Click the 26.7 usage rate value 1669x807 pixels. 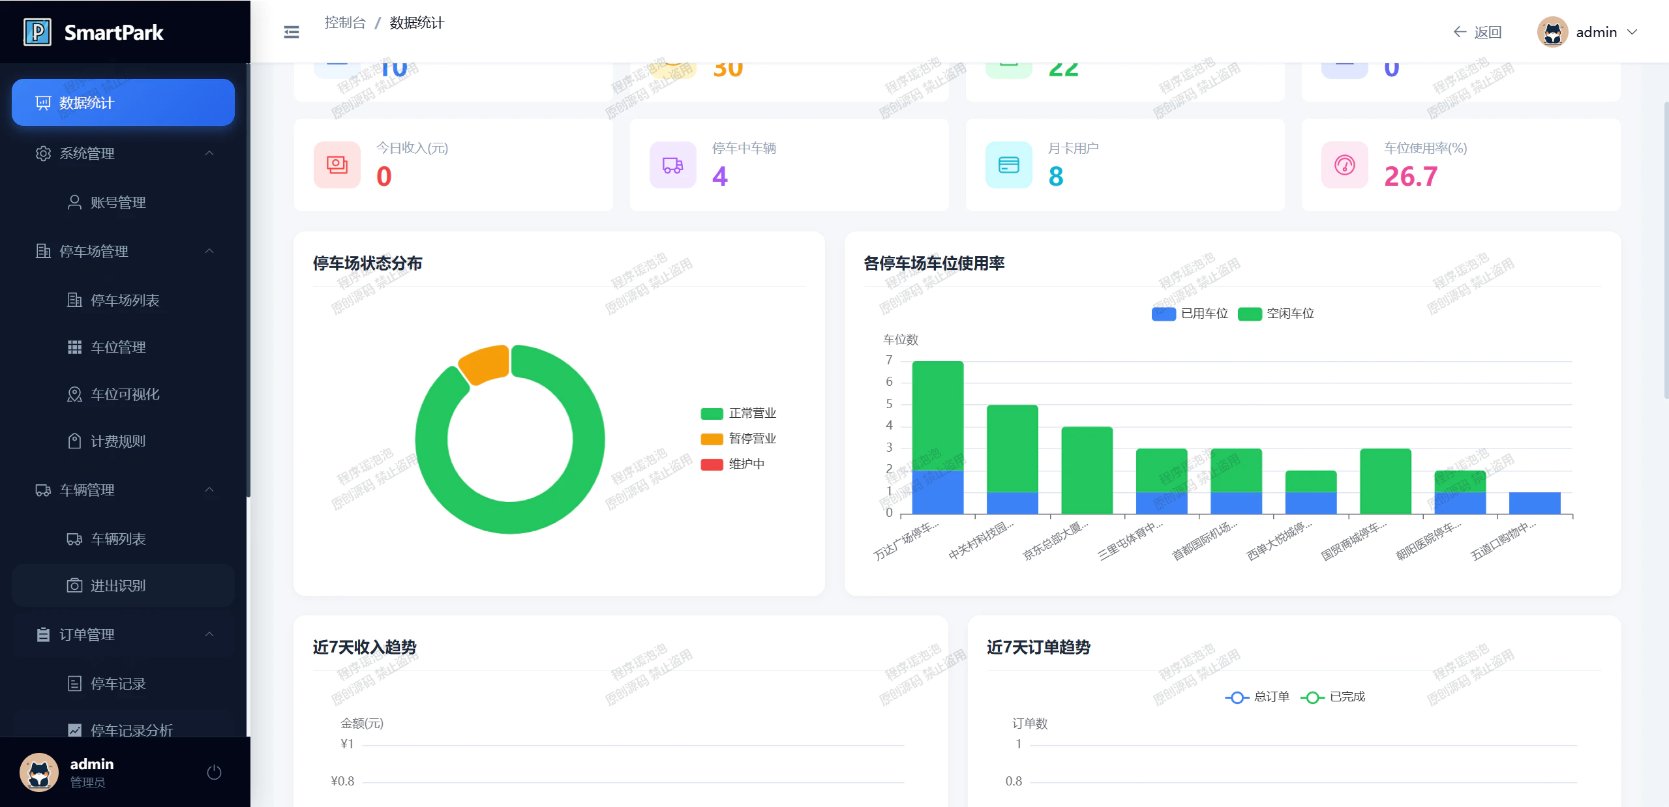click(x=1411, y=176)
